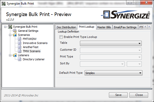Open the Sort By order dropdown
The height and width of the screenshot is (102, 154).
tap(134, 64)
